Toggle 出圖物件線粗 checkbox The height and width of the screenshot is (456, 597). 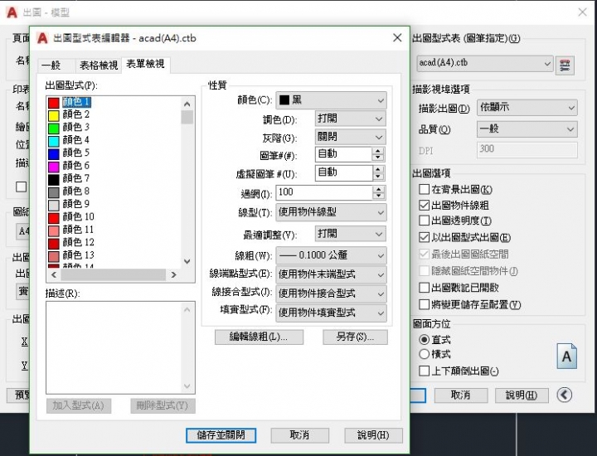424,205
